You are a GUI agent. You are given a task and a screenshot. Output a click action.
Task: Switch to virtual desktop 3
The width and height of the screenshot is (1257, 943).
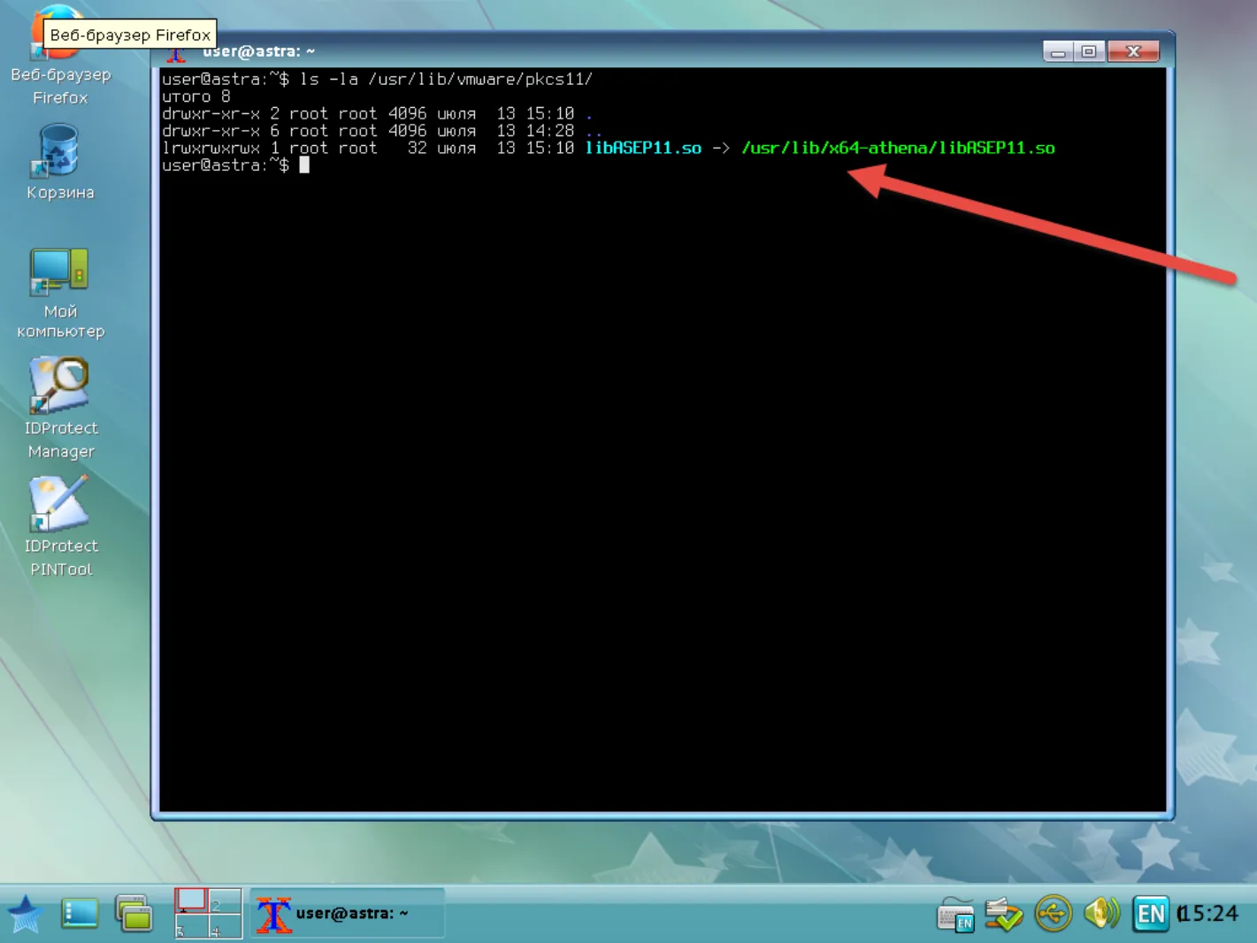(191, 925)
